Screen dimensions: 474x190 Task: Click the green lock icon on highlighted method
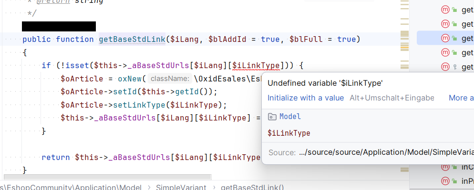click(454, 39)
